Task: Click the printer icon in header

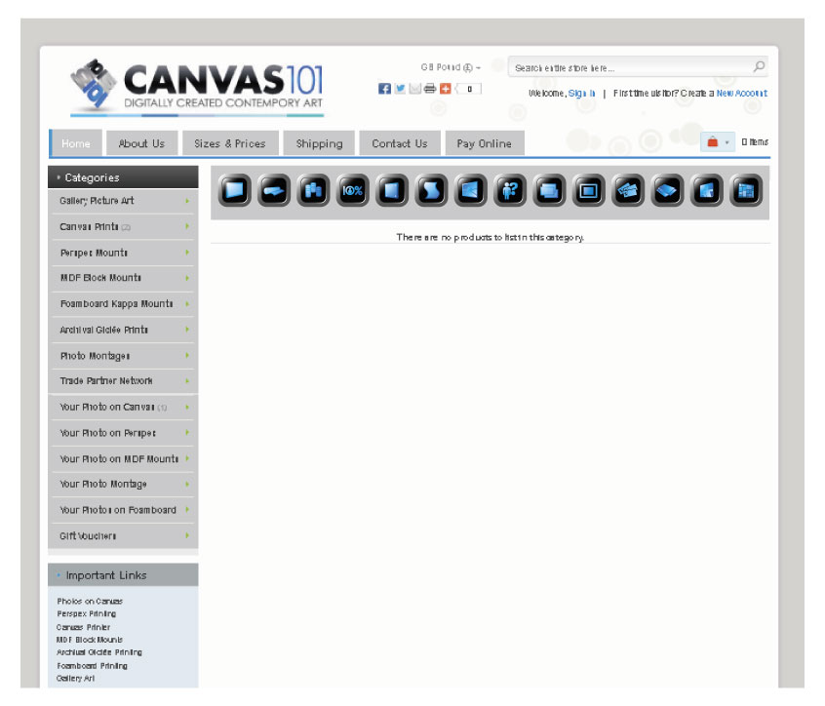Action: pos(429,89)
